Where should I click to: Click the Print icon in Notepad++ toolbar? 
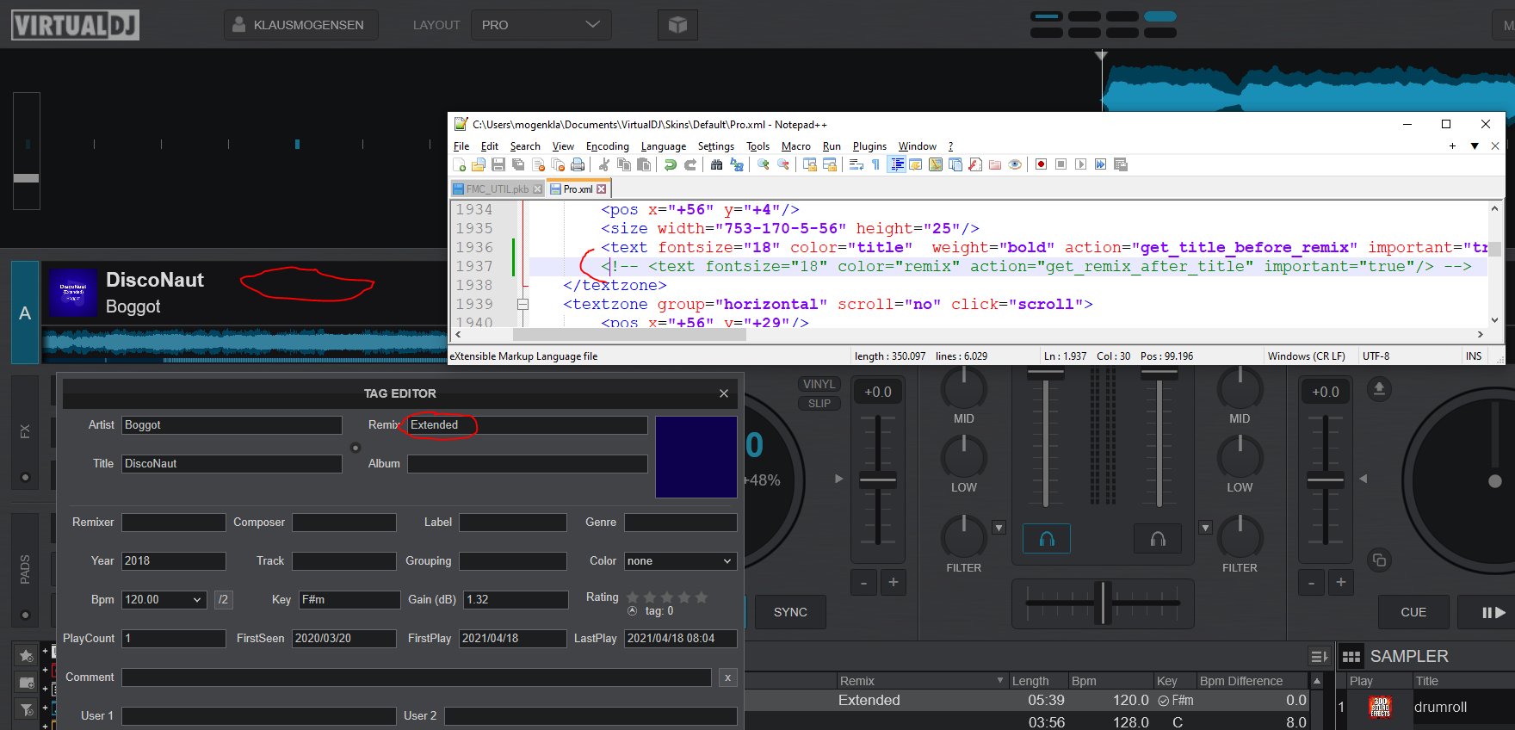(578, 164)
